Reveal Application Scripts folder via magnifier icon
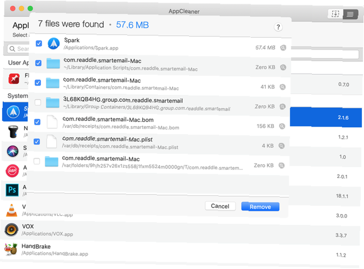This screenshot has width=364, height=269. point(283,67)
